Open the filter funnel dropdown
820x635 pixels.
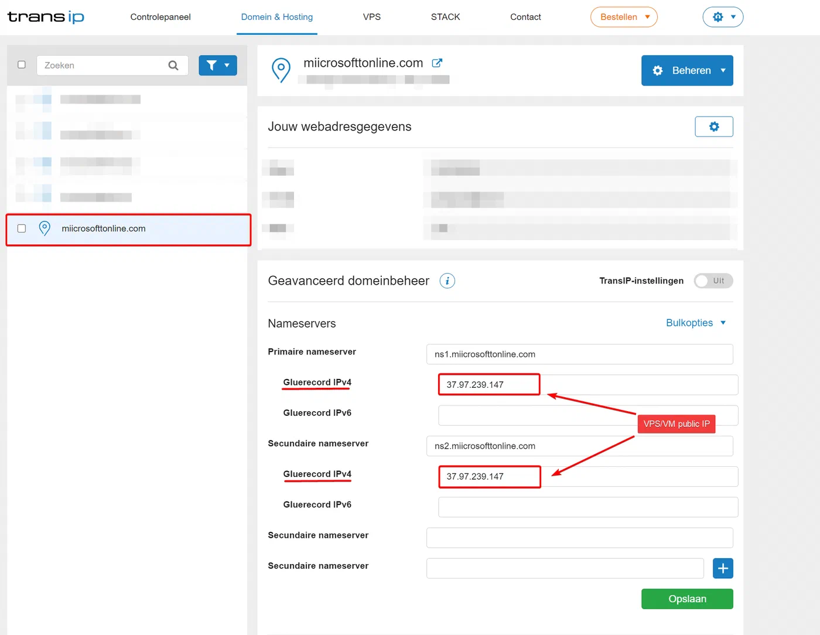point(218,66)
